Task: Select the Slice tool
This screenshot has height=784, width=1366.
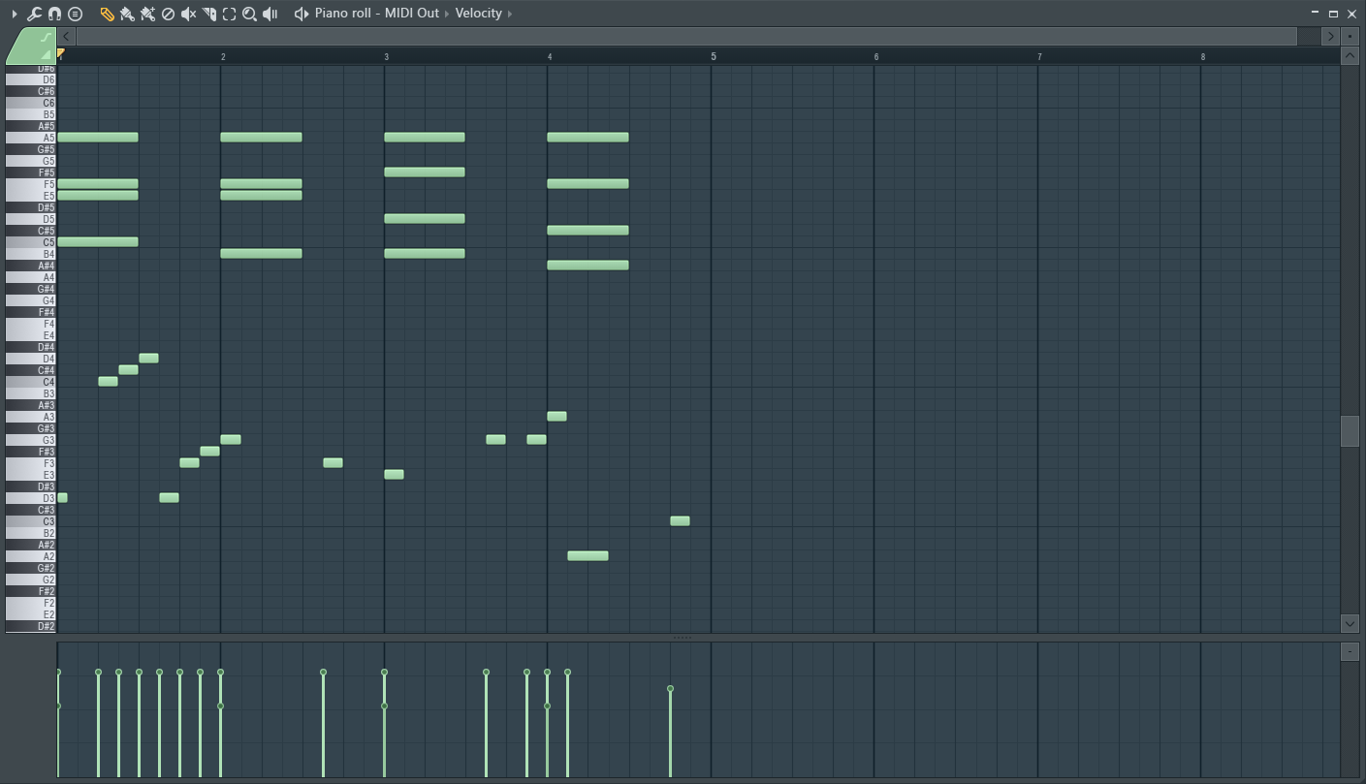Action: [209, 14]
